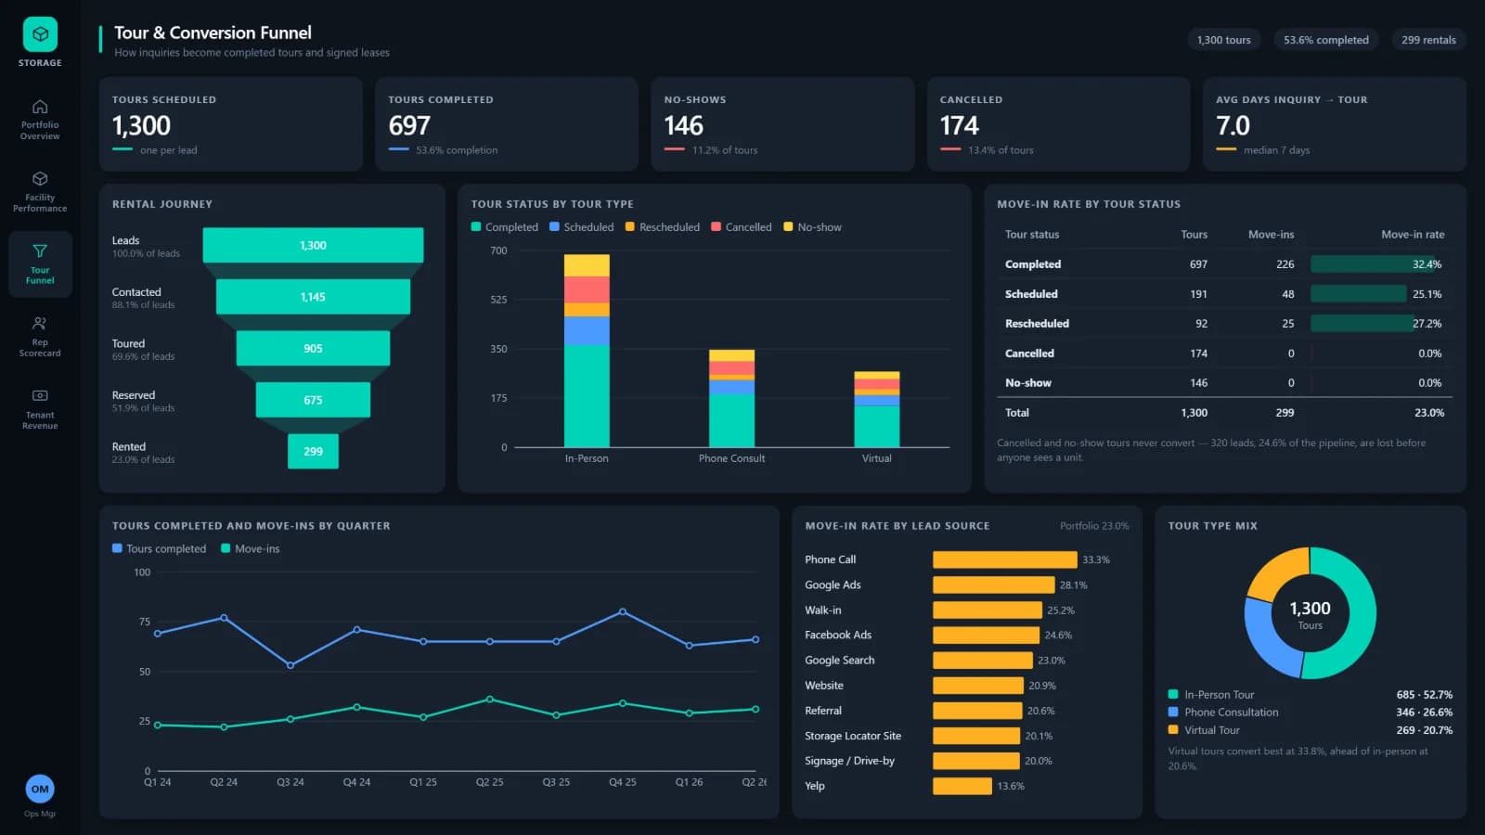The width and height of the screenshot is (1485, 835).
Task: Click the Website lead source bar
Action: [978, 686]
